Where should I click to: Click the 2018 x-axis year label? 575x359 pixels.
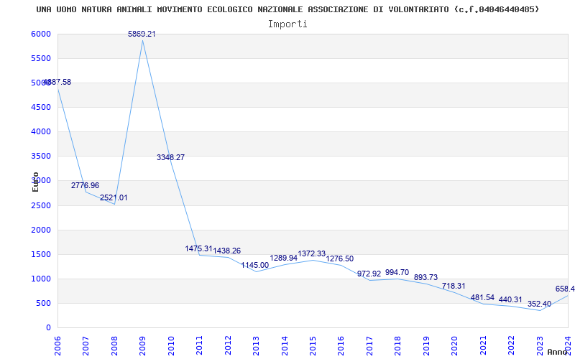coord(398,346)
